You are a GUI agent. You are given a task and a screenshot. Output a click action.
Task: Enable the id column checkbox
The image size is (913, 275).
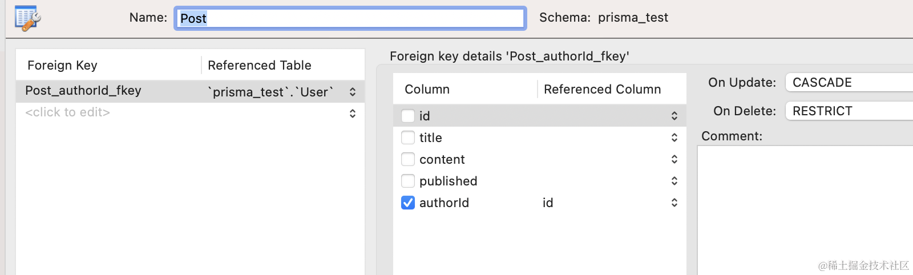408,116
